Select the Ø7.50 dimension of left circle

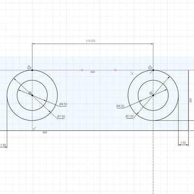[61, 116]
